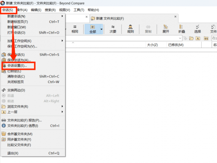The image size is (217, 163).
Task: Open the 搜索(R) menu
Action: click(50, 10)
